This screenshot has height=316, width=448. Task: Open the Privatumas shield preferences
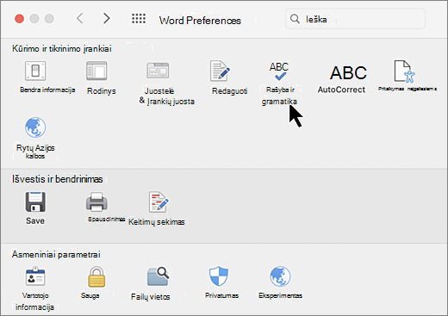[219, 276]
